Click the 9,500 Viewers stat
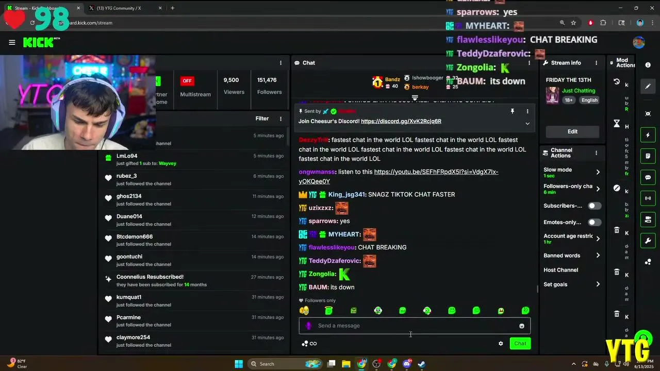Image resolution: width=660 pixels, height=371 pixels. click(234, 86)
